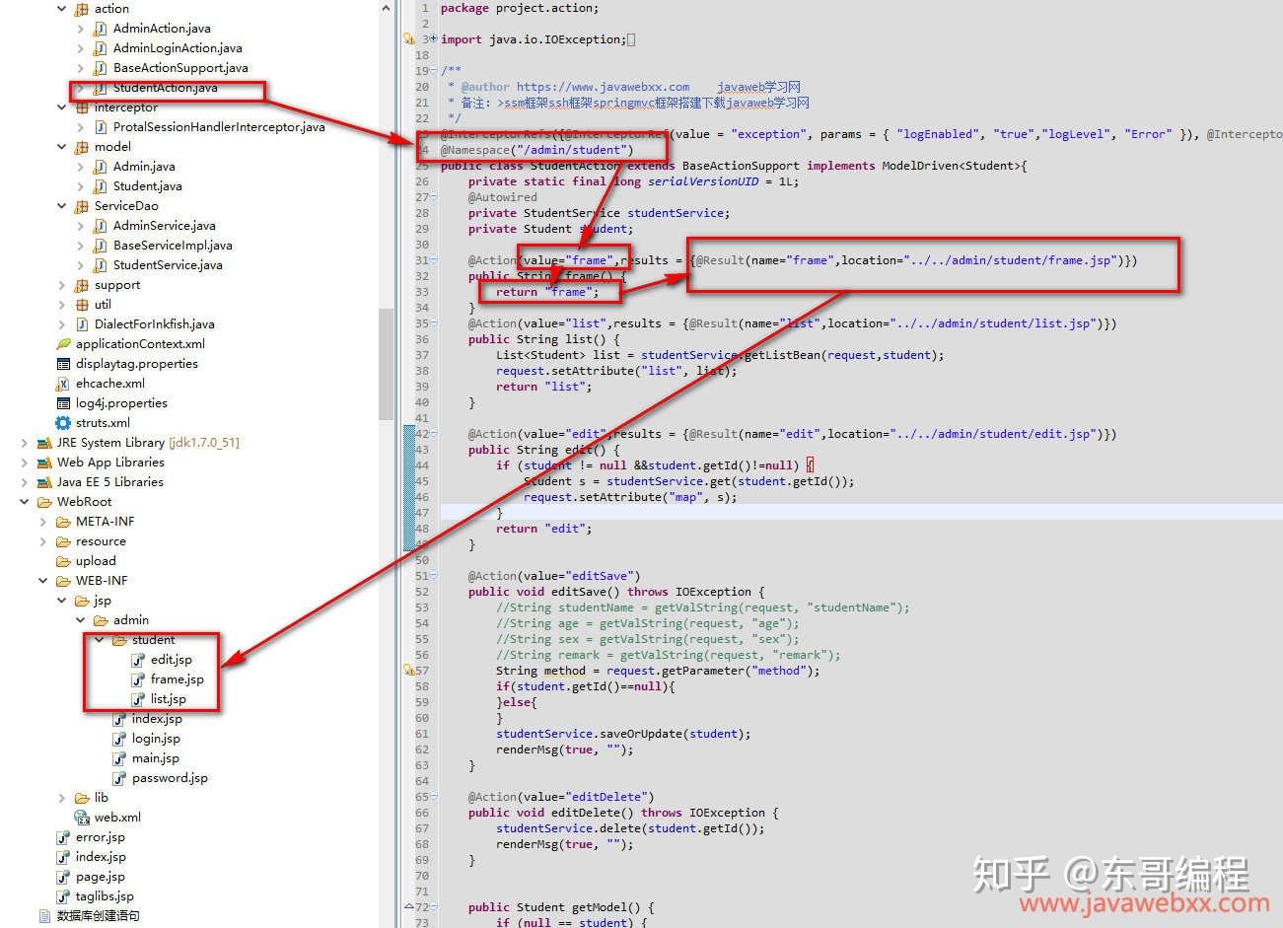Expand the Student.java tree node
Viewport: 1283px width, 928px height.
pyautogui.click(x=80, y=186)
